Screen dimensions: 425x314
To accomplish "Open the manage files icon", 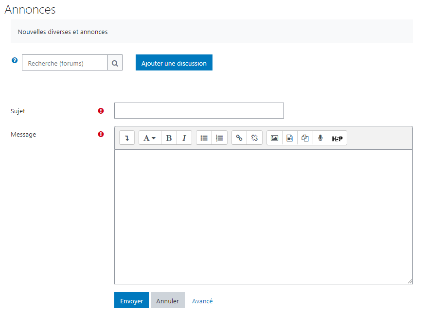I will point(305,138).
